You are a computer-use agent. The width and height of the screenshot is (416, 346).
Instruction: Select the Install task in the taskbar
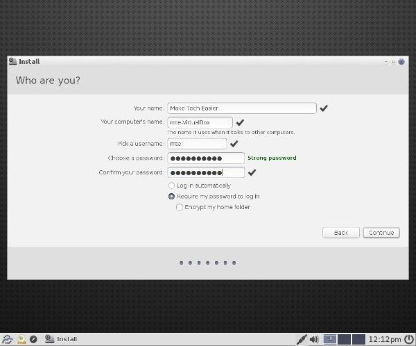point(61,339)
